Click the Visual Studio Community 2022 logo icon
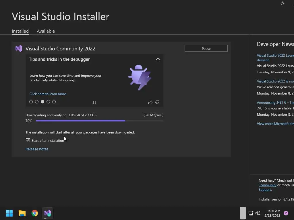This screenshot has width=294, height=220. [19, 48]
